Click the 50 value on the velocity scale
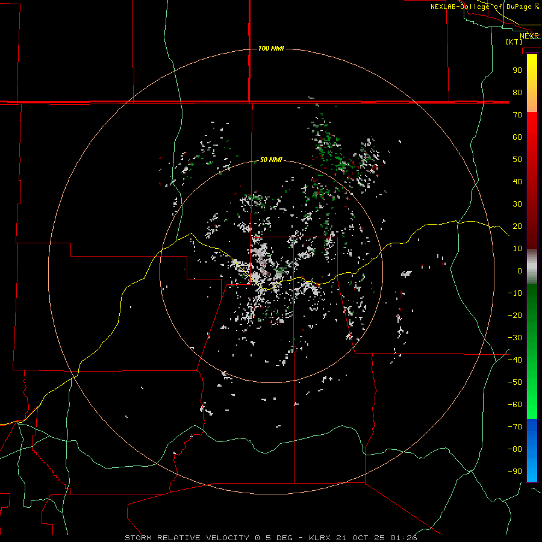Image resolution: width=542 pixels, height=542 pixels. click(517, 160)
